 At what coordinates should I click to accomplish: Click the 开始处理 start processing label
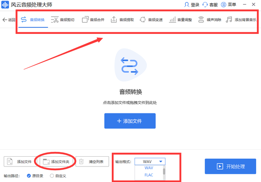[235, 166]
